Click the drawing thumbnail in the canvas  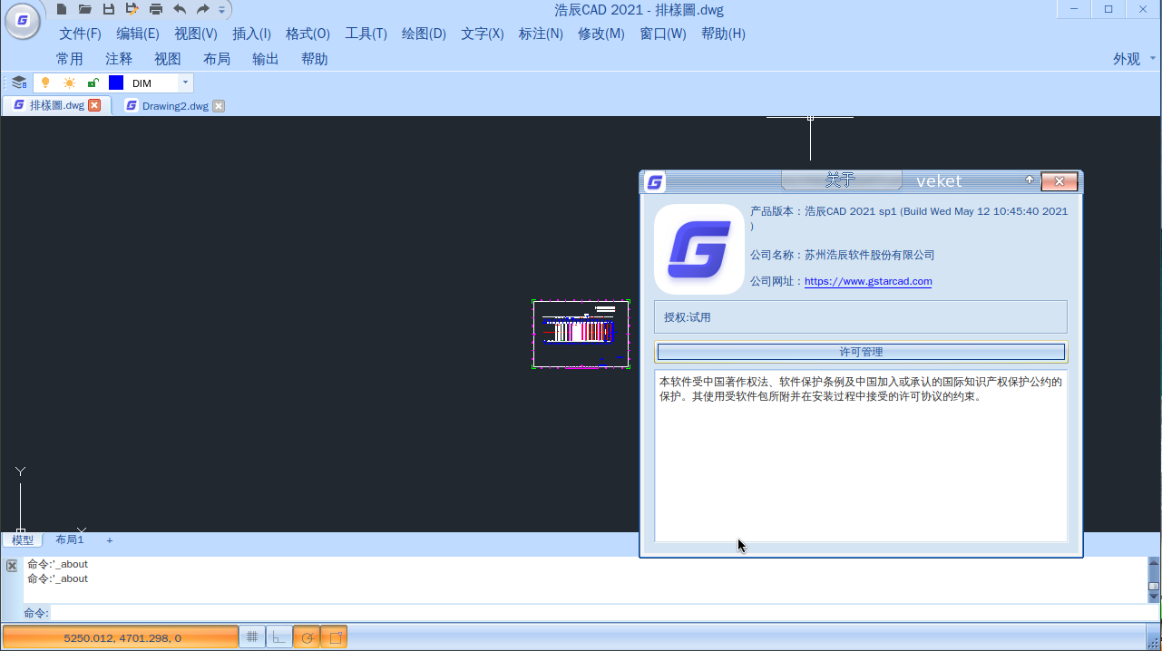click(581, 334)
